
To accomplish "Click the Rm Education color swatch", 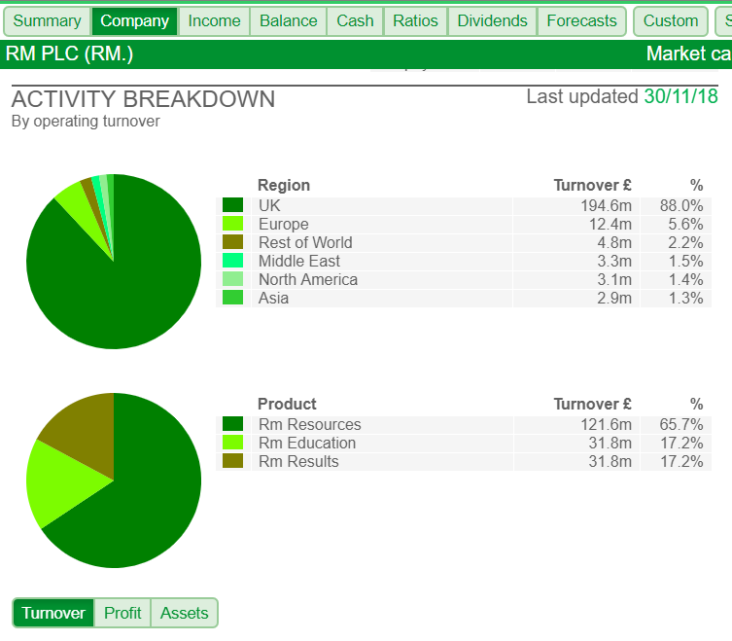I will click(x=232, y=443).
